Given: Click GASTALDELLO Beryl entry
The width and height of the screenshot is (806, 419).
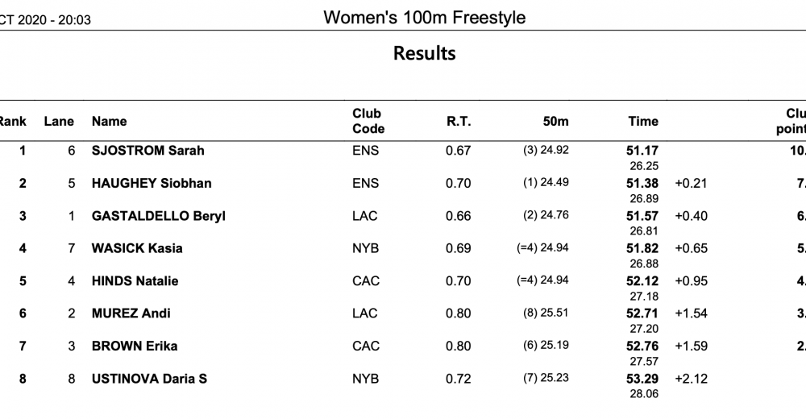Looking at the screenshot, I should point(158,216).
